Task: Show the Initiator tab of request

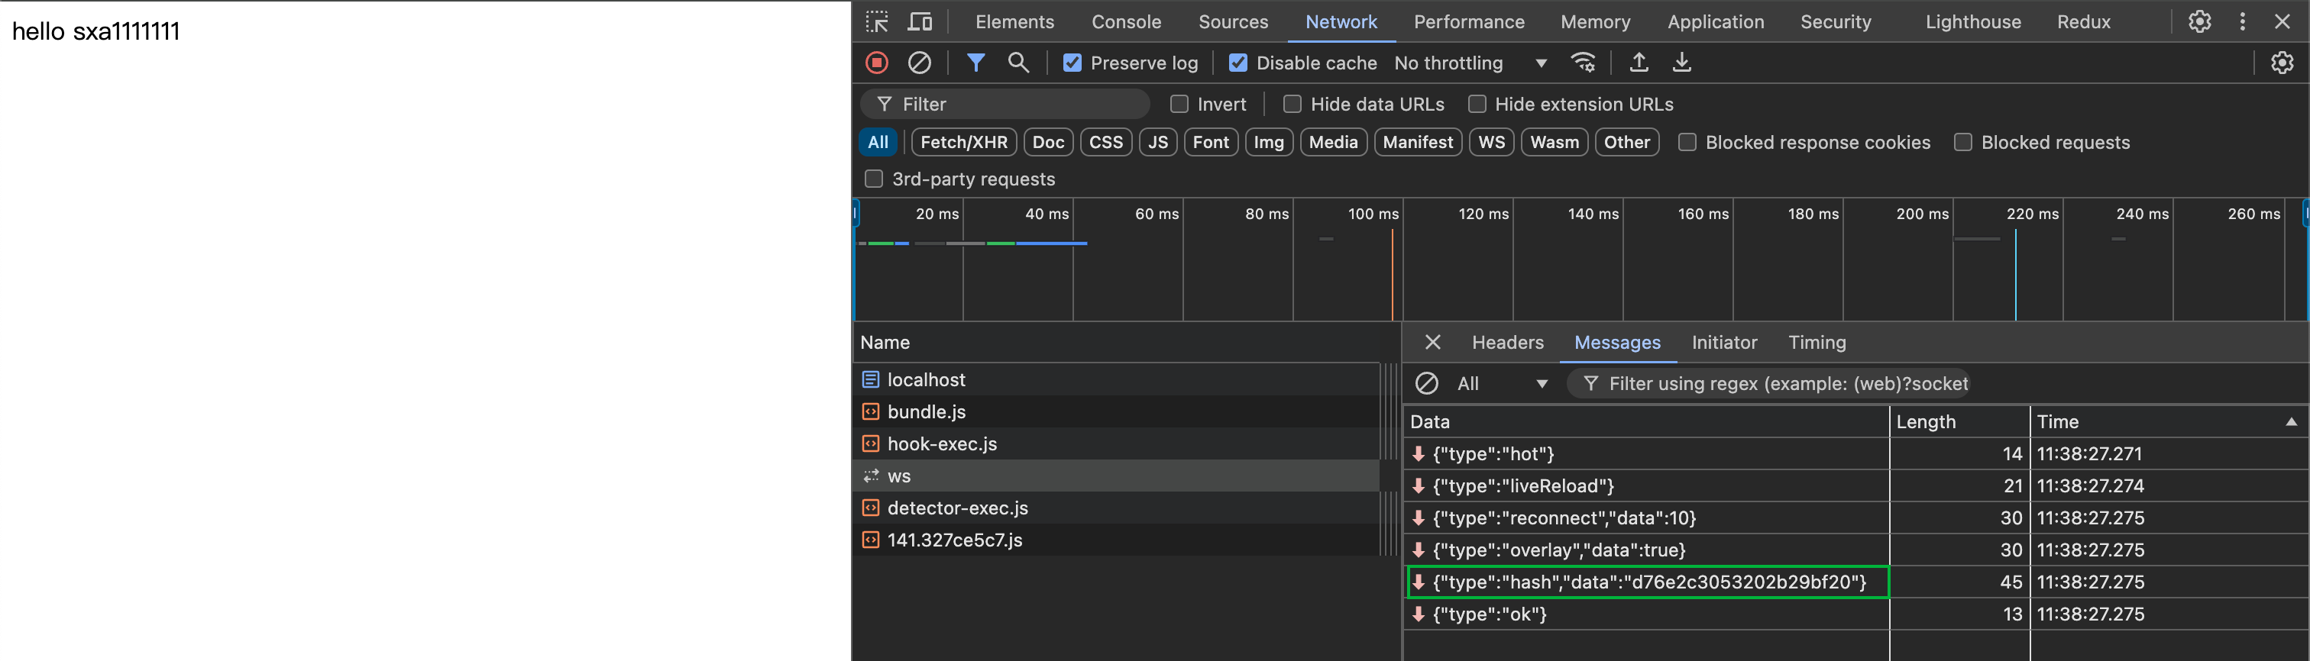Action: tap(1723, 342)
